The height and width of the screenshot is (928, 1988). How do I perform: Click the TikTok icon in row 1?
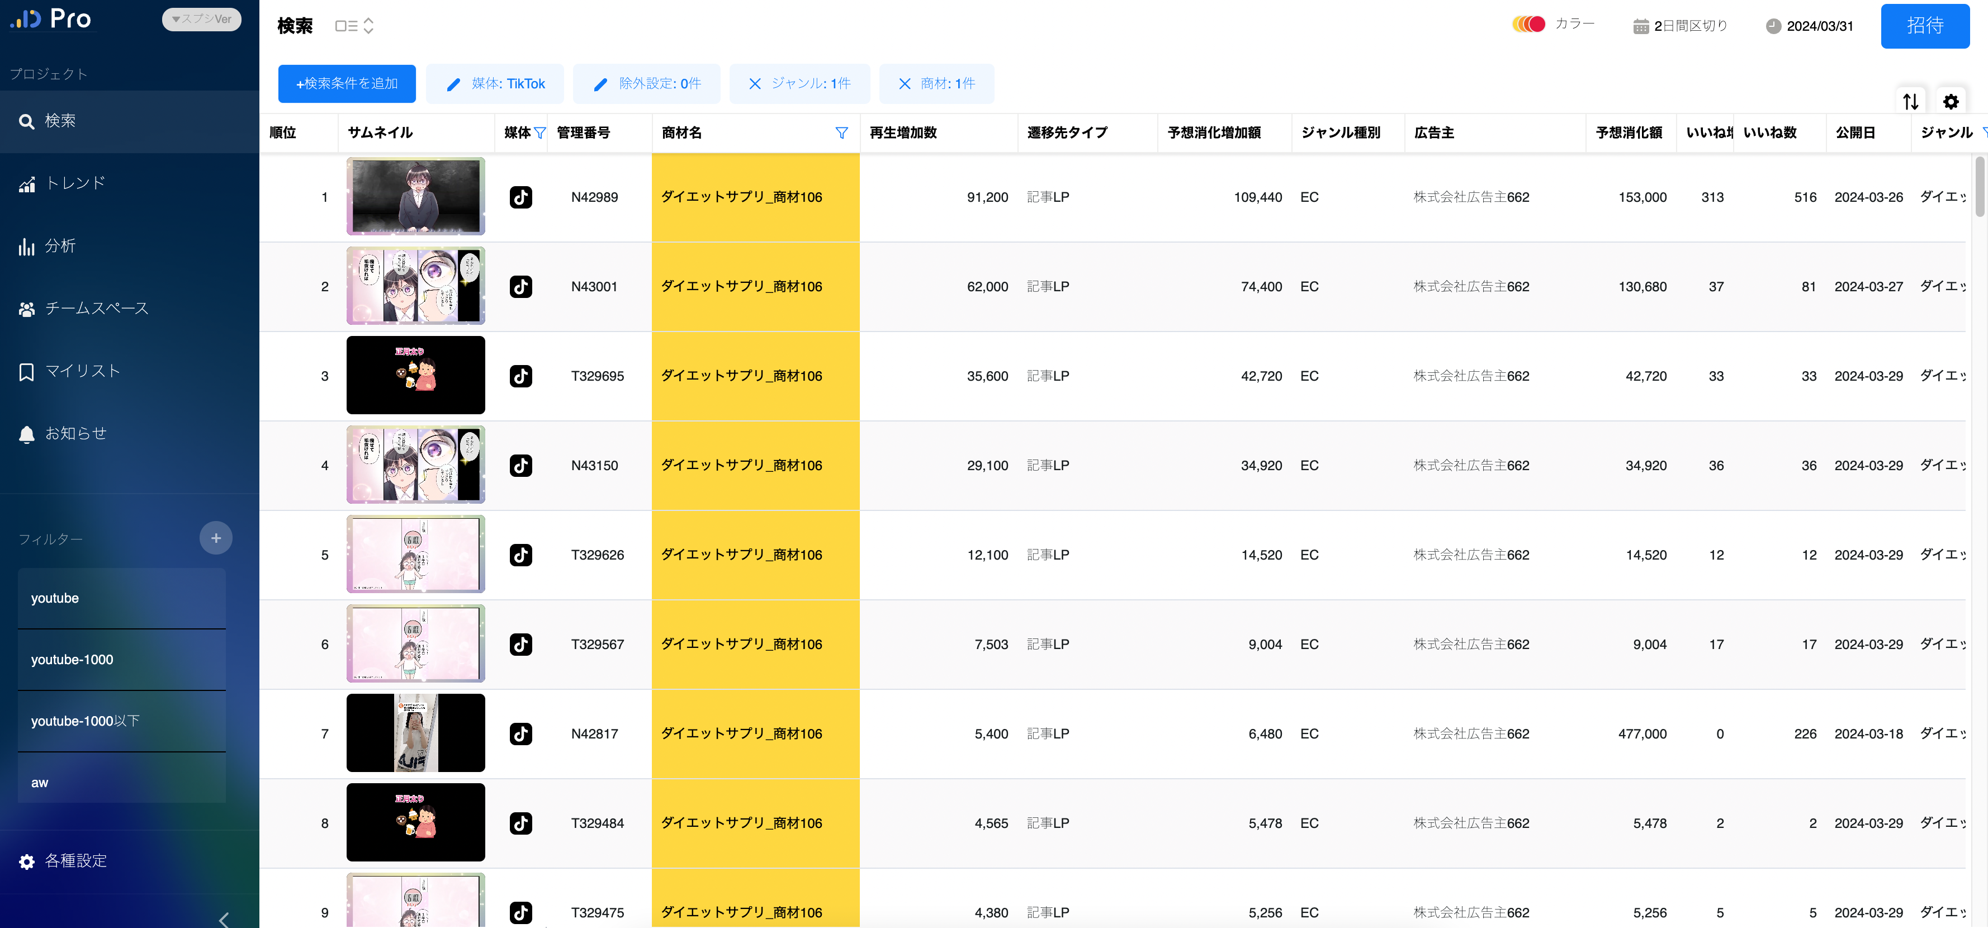(x=521, y=197)
